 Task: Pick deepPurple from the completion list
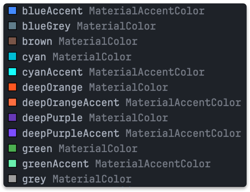click(52, 118)
